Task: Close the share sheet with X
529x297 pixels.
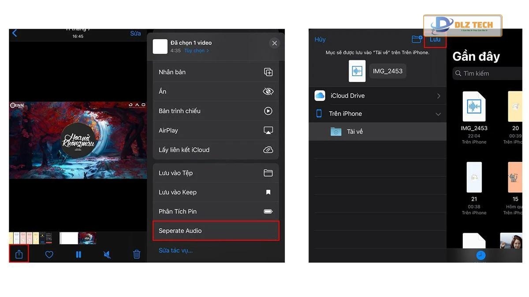Action: (274, 43)
